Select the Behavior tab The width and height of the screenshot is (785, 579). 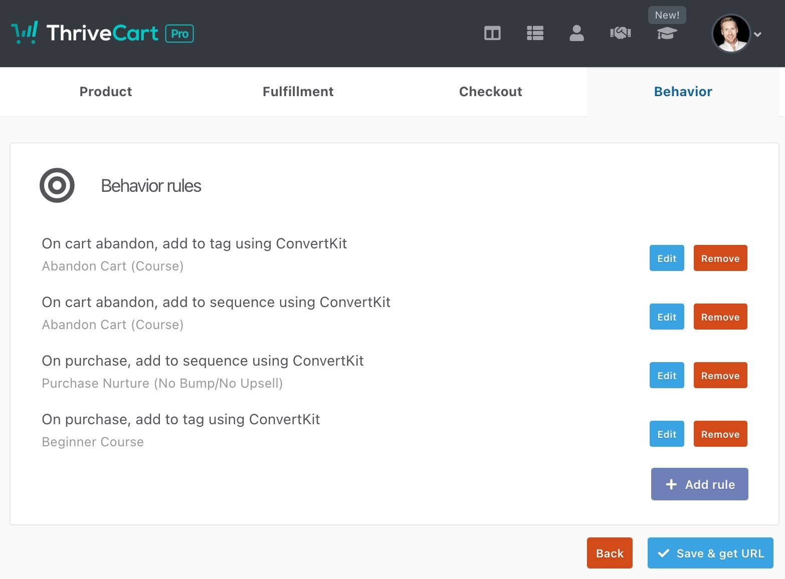683,92
